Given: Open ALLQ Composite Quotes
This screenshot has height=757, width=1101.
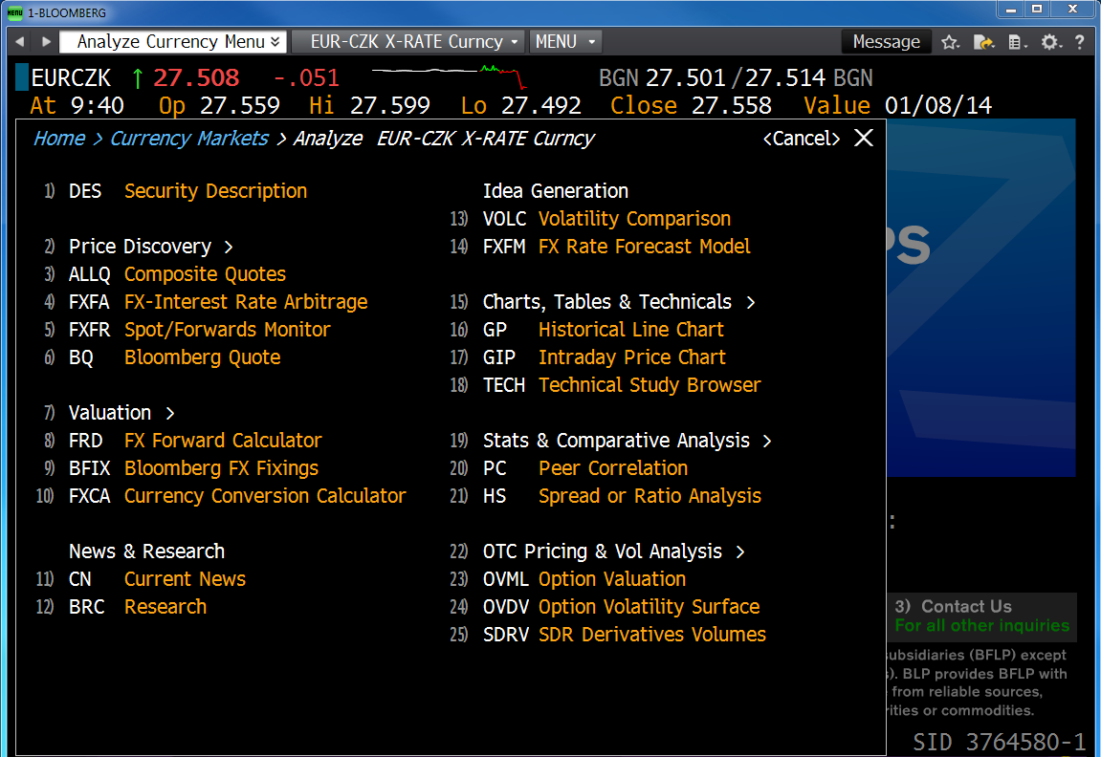Looking at the screenshot, I should [x=177, y=274].
